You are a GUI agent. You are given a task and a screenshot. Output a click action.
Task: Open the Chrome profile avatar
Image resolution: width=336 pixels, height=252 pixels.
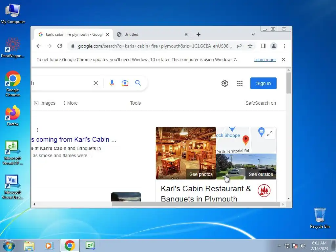pyautogui.click(x=274, y=46)
